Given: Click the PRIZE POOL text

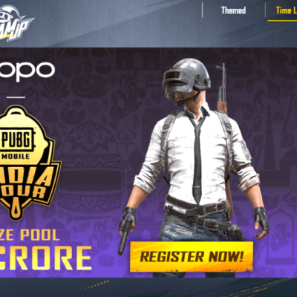Looking at the screenshot, I should coord(30,235).
